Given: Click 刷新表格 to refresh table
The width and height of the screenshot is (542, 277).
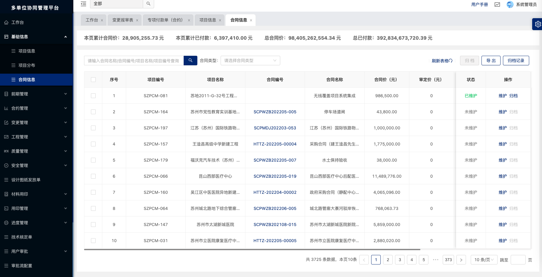Looking at the screenshot, I should [442, 61].
